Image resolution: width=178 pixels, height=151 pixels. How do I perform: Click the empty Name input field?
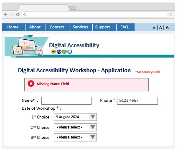(x=66, y=101)
